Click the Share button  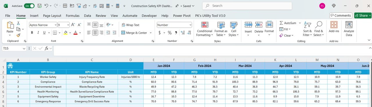(x=361, y=15)
